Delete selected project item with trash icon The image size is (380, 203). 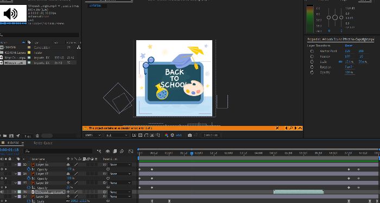pos(37,136)
